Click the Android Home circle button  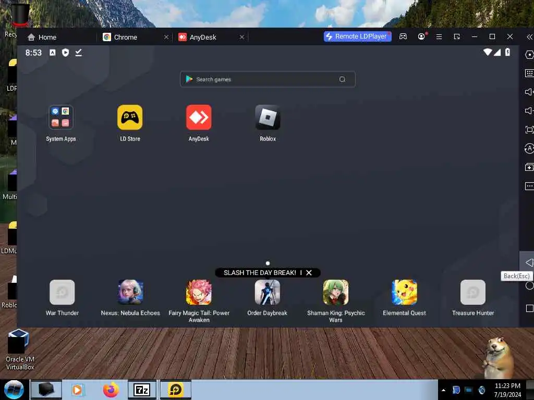(x=529, y=286)
